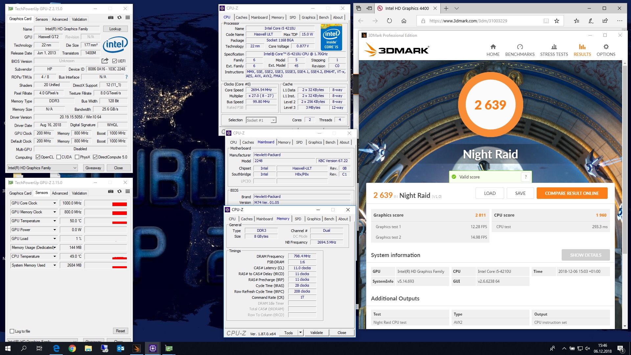This screenshot has height=355, width=631.
Task: Click the Validate button in CPU-Z
Action: [316, 333]
